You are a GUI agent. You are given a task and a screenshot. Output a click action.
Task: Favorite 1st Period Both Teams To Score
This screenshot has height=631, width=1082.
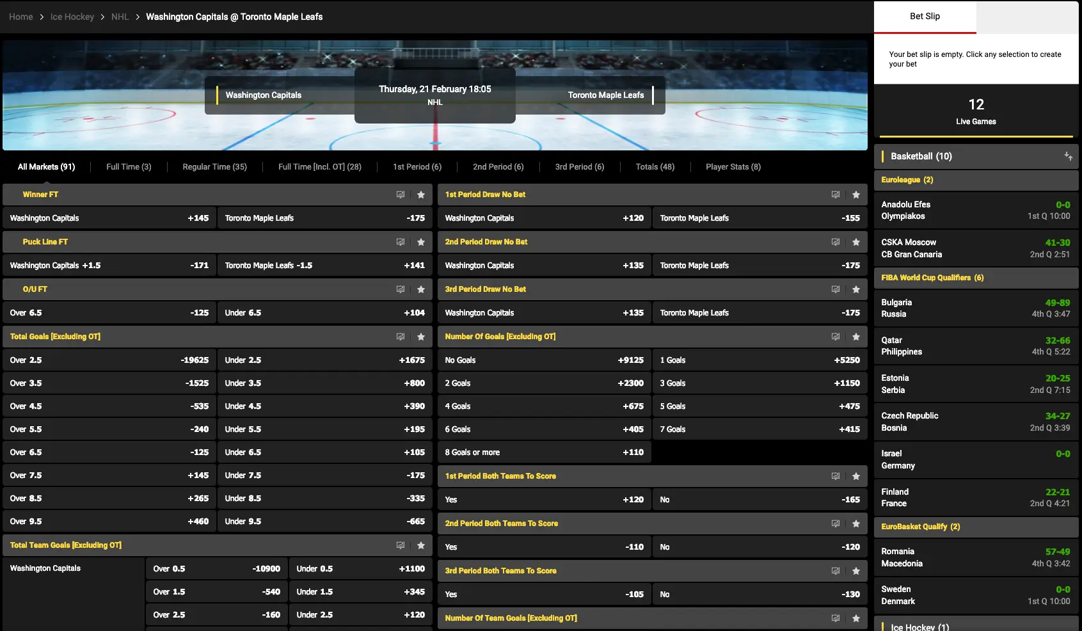tap(855, 476)
